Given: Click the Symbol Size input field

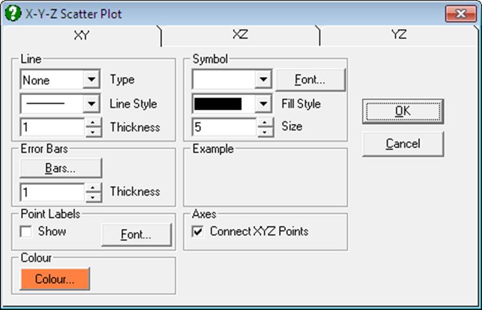Looking at the screenshot, I should [x=224, y=127].
